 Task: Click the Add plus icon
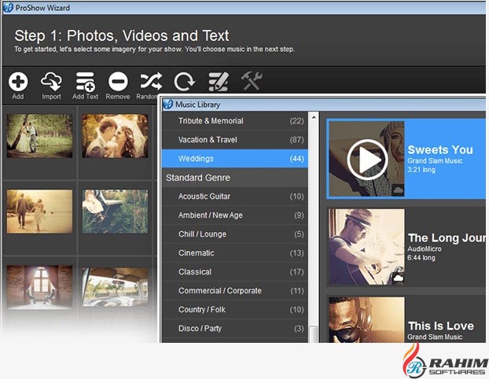[18, 81]
